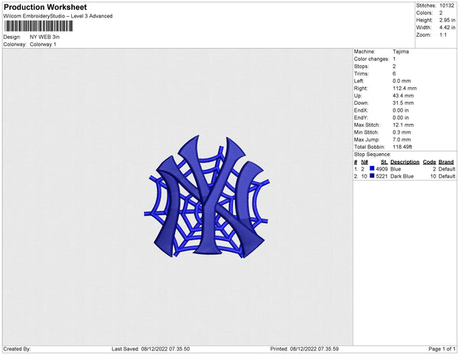Click the 'Dark Blue' description in row 2

tap(402, 177)
